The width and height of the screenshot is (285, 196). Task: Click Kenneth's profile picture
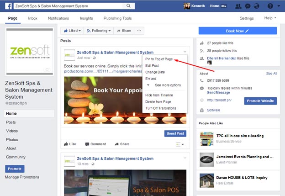(x=187, y=6)
